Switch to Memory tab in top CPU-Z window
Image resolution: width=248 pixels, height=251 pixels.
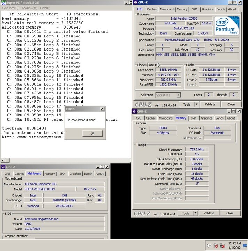182,9
